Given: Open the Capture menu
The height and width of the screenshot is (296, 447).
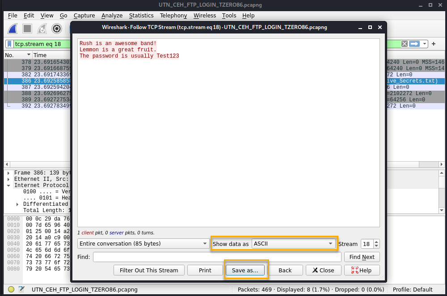Looking at the screenshot, I should [84, 15].
